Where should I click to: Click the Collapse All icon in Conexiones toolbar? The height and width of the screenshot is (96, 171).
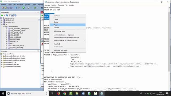[x=15, y=15]
